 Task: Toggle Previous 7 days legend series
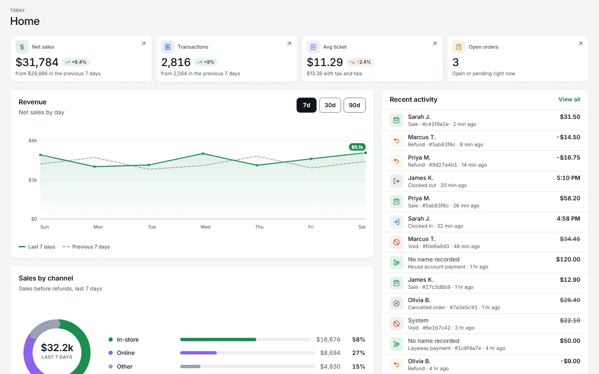[x=86, y=247]
